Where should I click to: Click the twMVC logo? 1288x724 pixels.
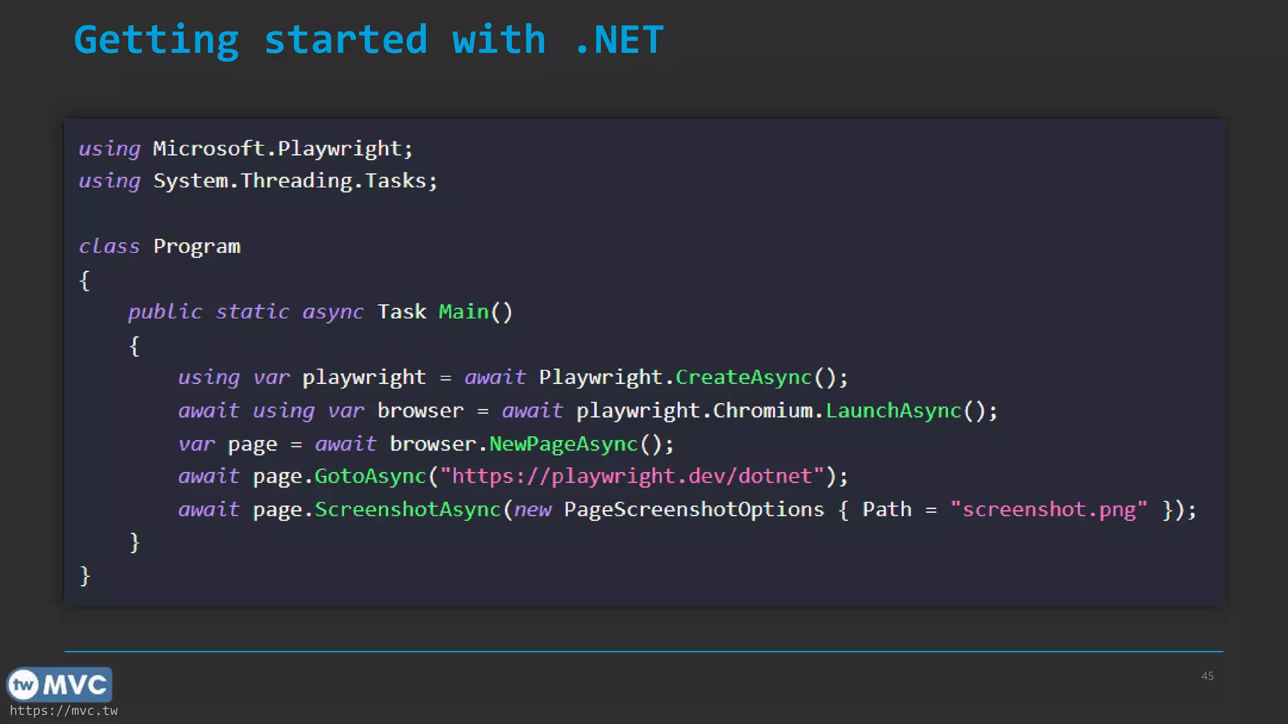coord(59,684)
